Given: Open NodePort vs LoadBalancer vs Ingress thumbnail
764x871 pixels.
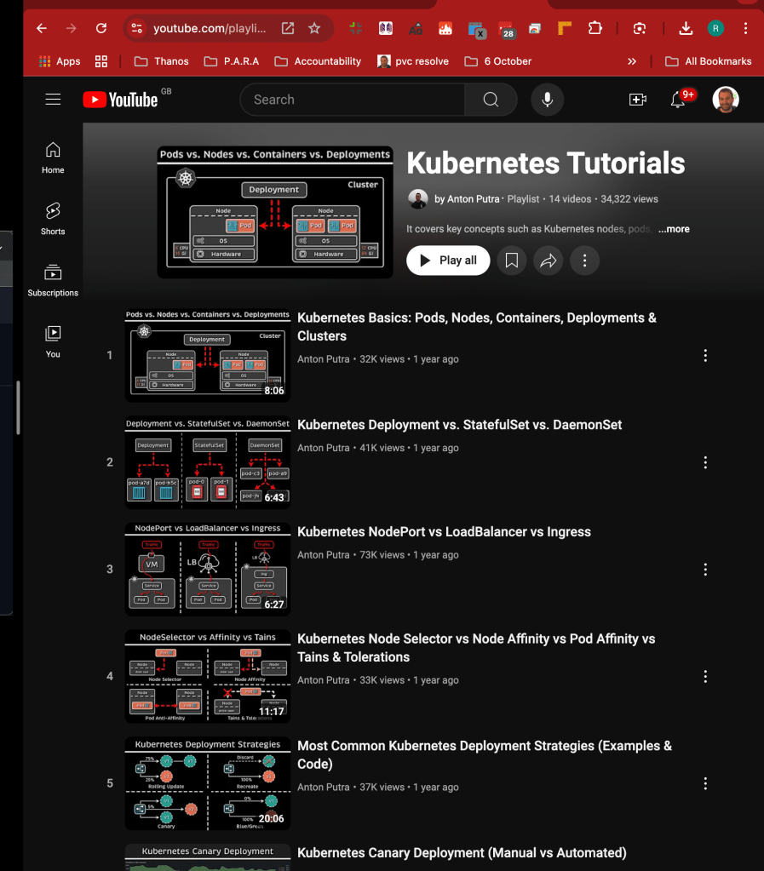Looking at the screenshot, I should (x=208, y=569).
